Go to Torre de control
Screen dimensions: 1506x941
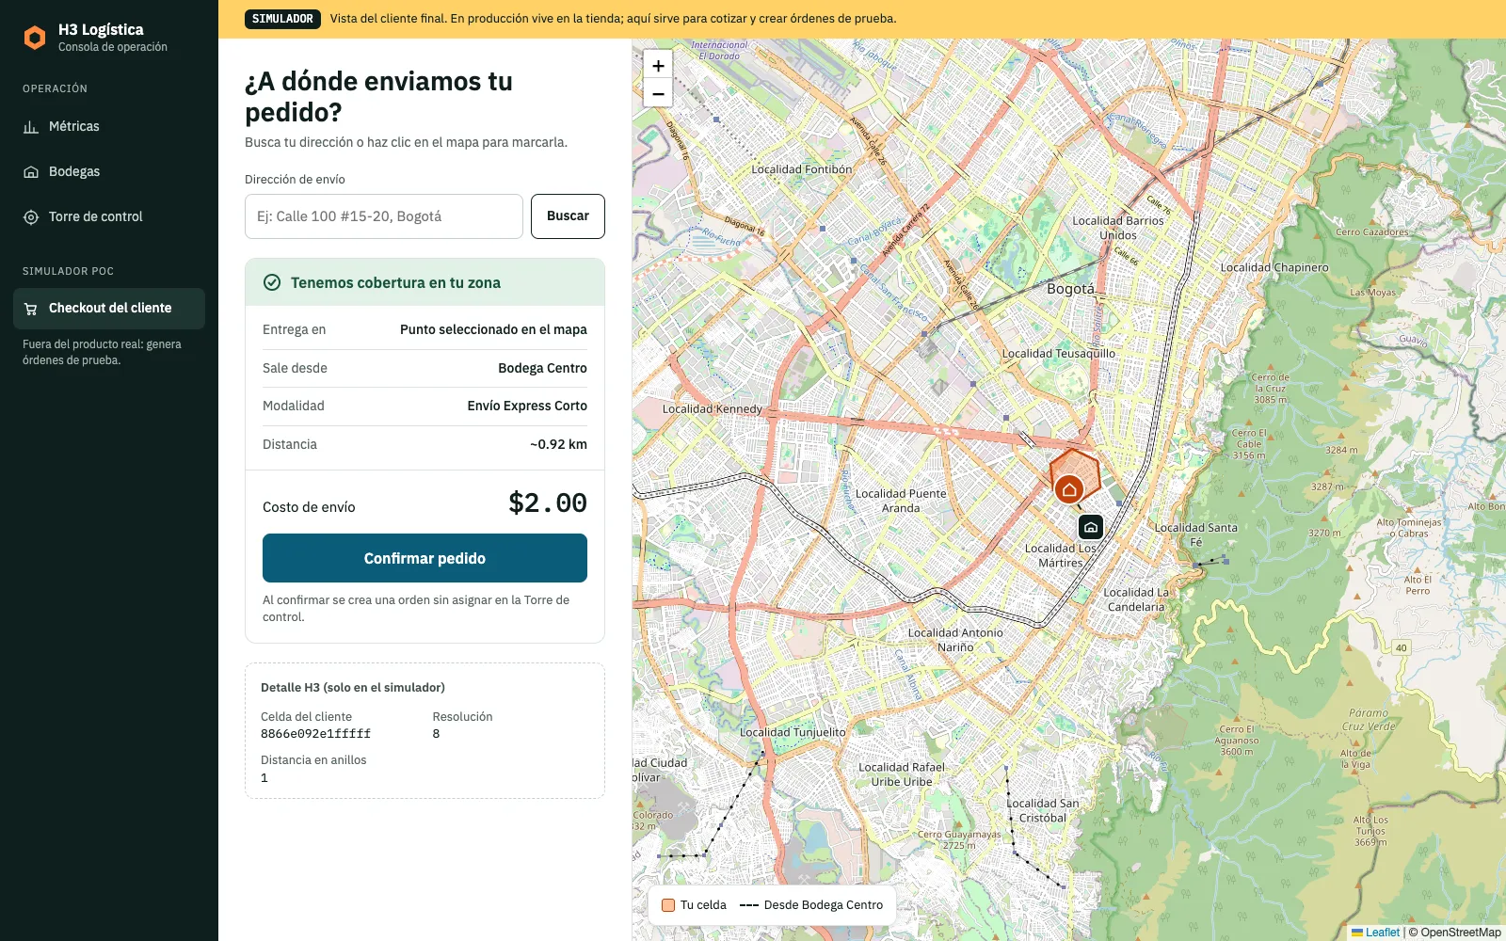[109, 216]
